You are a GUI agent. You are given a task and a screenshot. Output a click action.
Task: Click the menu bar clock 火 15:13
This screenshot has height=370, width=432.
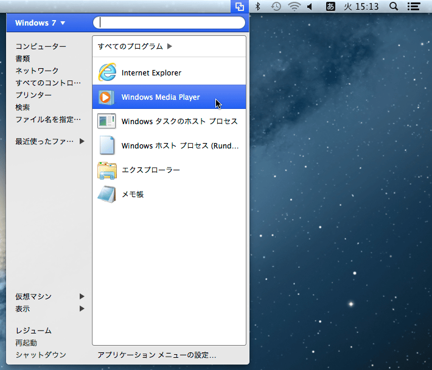[361, 6]
